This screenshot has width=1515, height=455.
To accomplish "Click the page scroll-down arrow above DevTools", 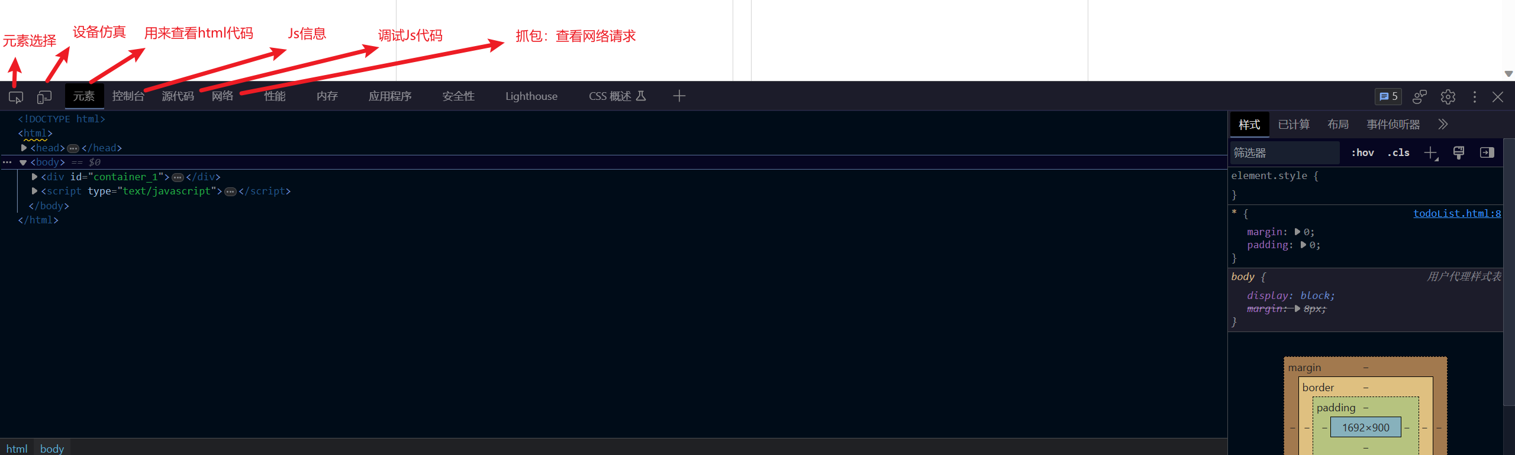I will pos(1508,74).
